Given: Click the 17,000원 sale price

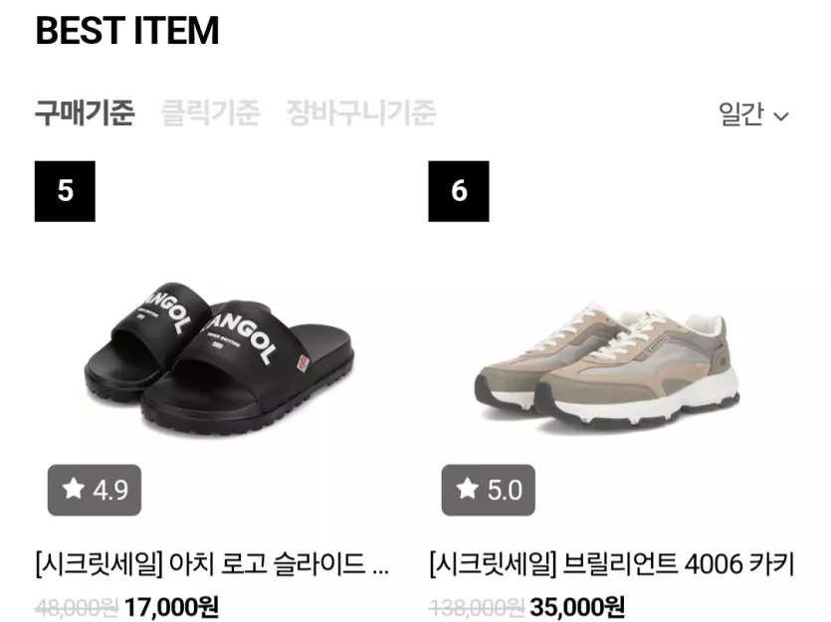Looking at the screenshot, I should [x=171, y=607].
